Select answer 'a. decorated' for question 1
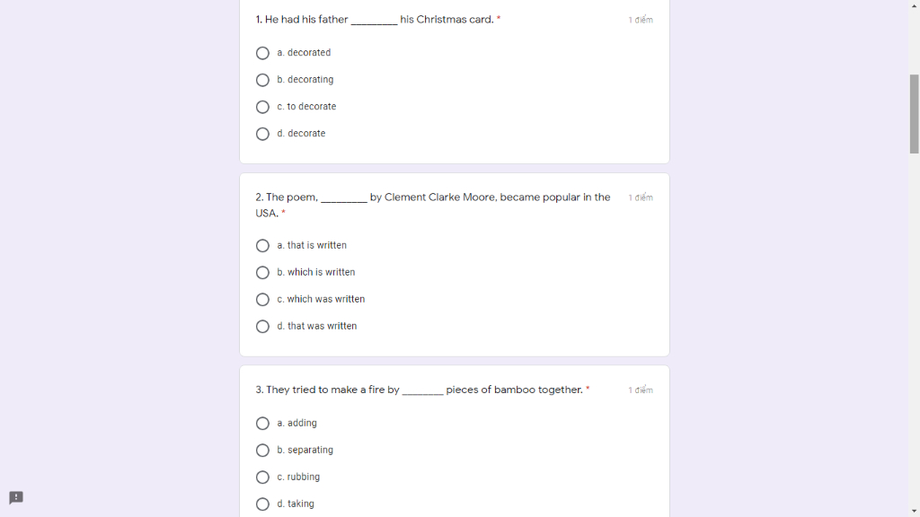This screenshot has width=920, height=517. pyautogui.click(x=262, y=53)
